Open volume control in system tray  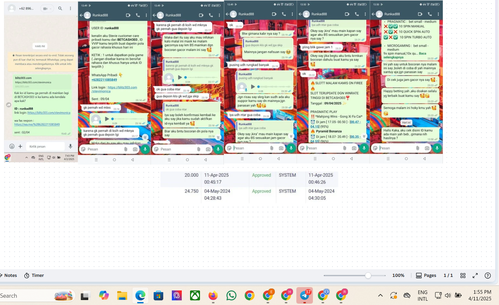click(x=448, y=295)
